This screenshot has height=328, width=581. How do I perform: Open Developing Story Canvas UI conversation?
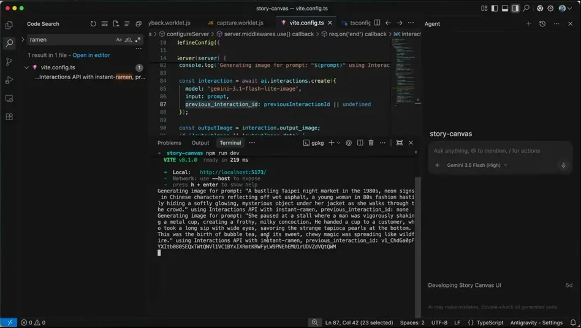click(x=500, y=285)
